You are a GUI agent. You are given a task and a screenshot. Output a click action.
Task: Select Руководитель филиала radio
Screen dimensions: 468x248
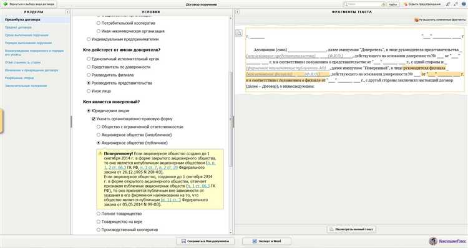pyautogui.click(x=89, y=75)
